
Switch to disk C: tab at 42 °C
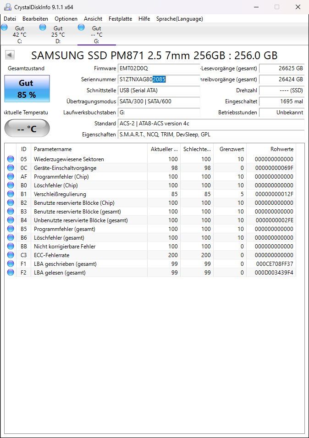[x=20, y=34]
